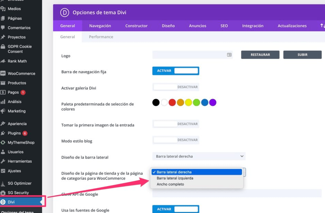Click the Pagos red notification badge
325x213 pixels.
click(23, 93)
